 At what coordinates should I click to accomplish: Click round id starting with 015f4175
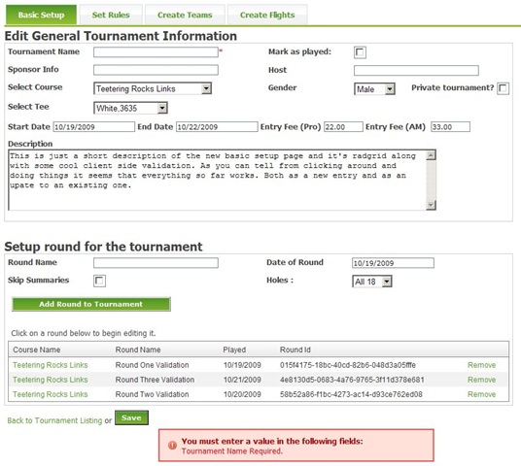348,365
